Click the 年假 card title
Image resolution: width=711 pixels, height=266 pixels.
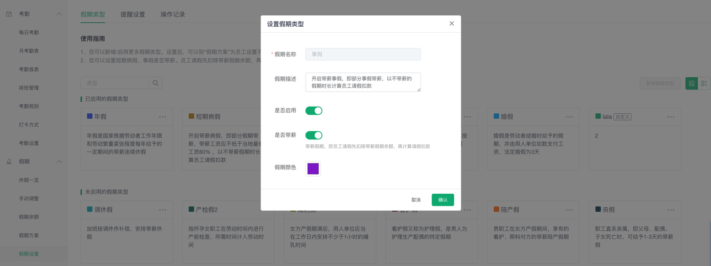(100, 117)
